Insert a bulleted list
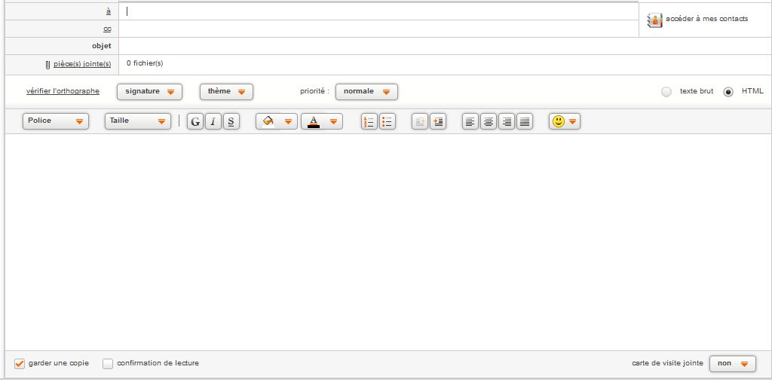The width and height of the screenshot is (772, 388). [388, 121]
